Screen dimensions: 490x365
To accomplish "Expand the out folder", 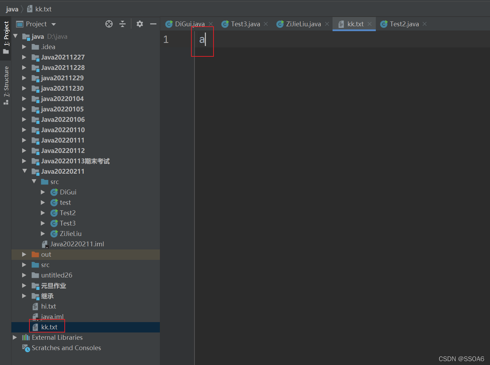I will [24, 254].
